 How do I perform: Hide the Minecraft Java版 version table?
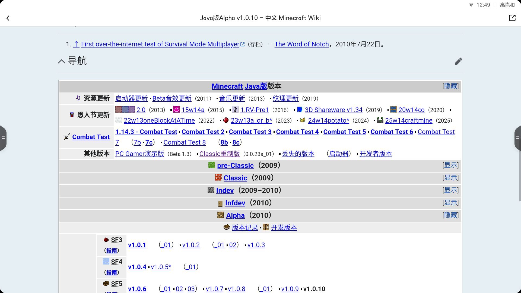(x=450, y=86)
